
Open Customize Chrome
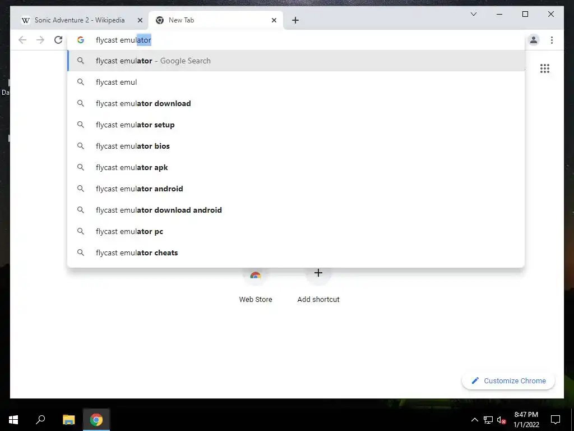coord(508,381)
